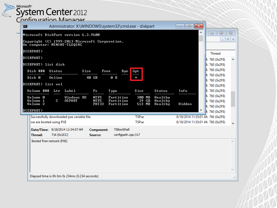Click the configpath.cpp:317 source value
Viewport: 277px width, 208px height.
coord(127,135)
